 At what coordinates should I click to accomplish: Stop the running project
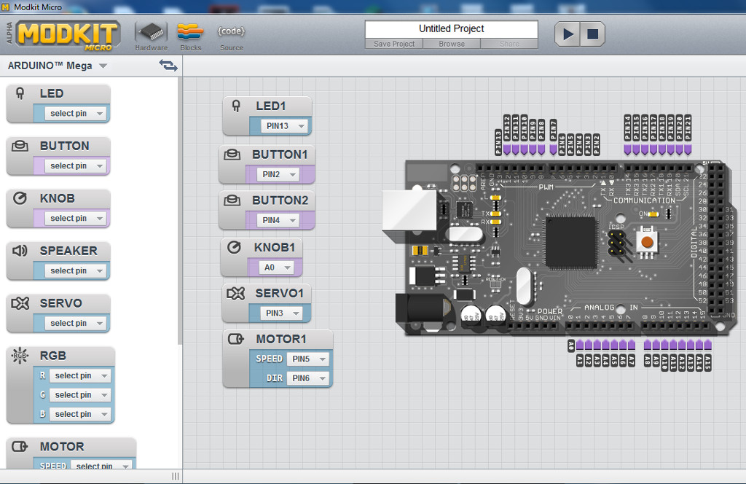tap(593, 34)
